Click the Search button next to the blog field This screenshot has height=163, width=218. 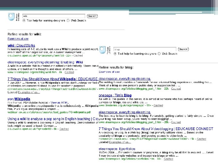[x=183, y=49]
